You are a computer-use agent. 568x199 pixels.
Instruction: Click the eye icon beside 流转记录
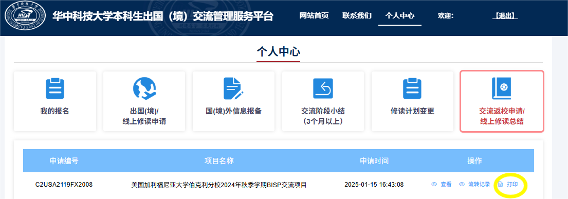point(462,185)
